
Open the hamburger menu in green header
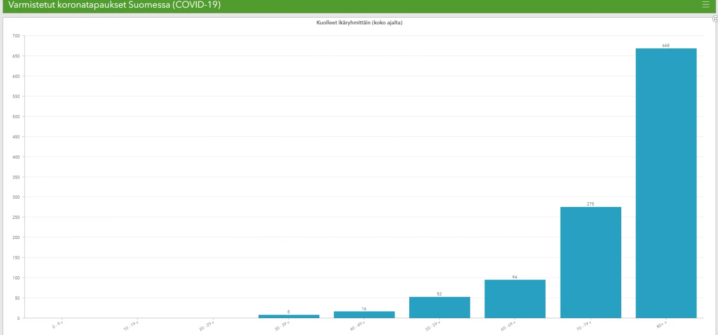click(705, 5)
